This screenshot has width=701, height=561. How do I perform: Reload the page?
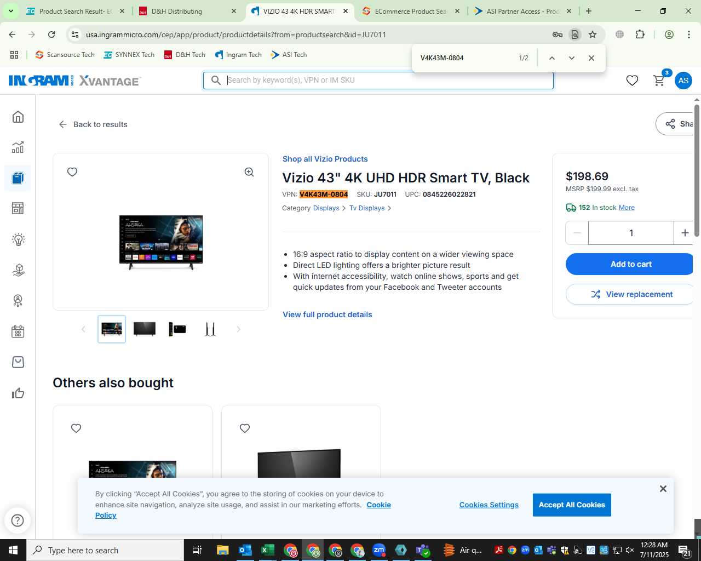point(51,35)
